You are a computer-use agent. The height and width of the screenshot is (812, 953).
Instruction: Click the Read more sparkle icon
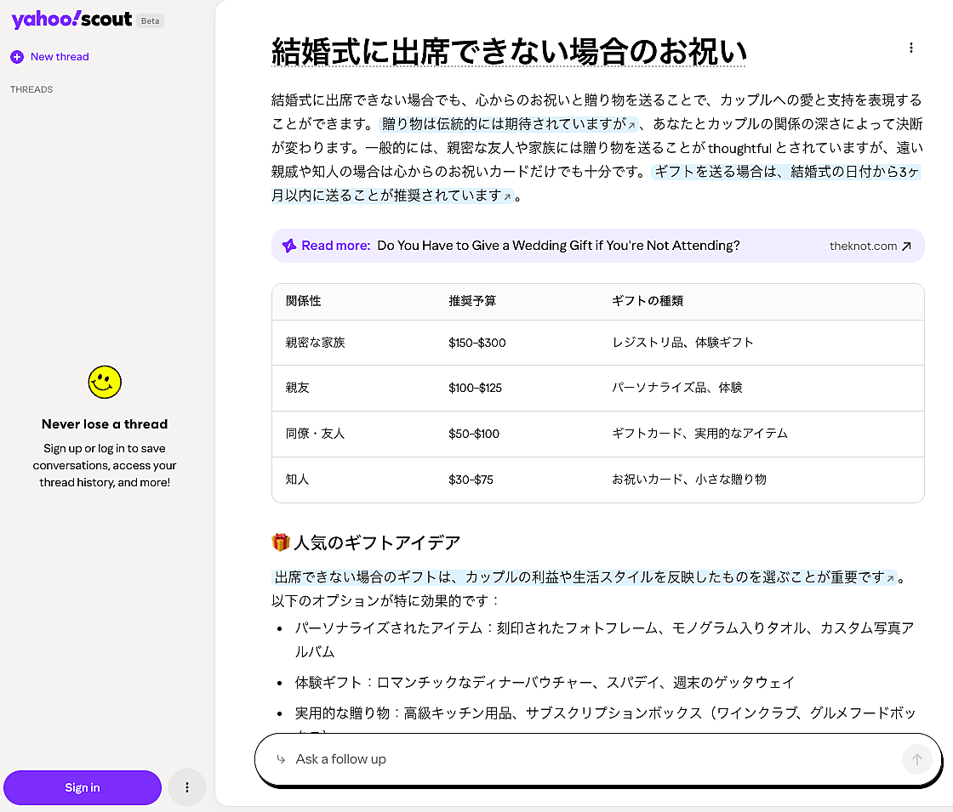(x=289, y=246)
